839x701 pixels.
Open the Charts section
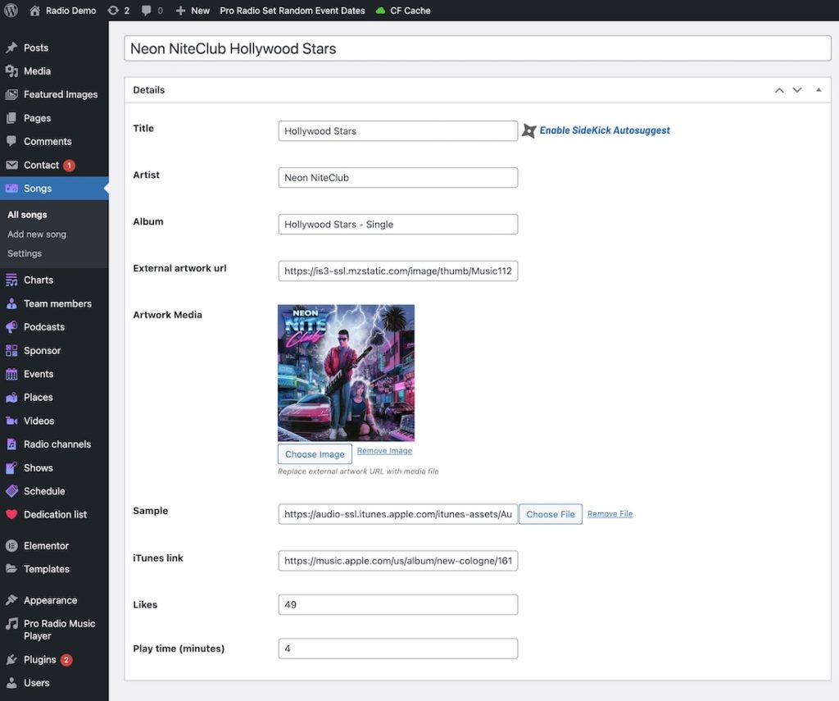(x=39, y=280)
